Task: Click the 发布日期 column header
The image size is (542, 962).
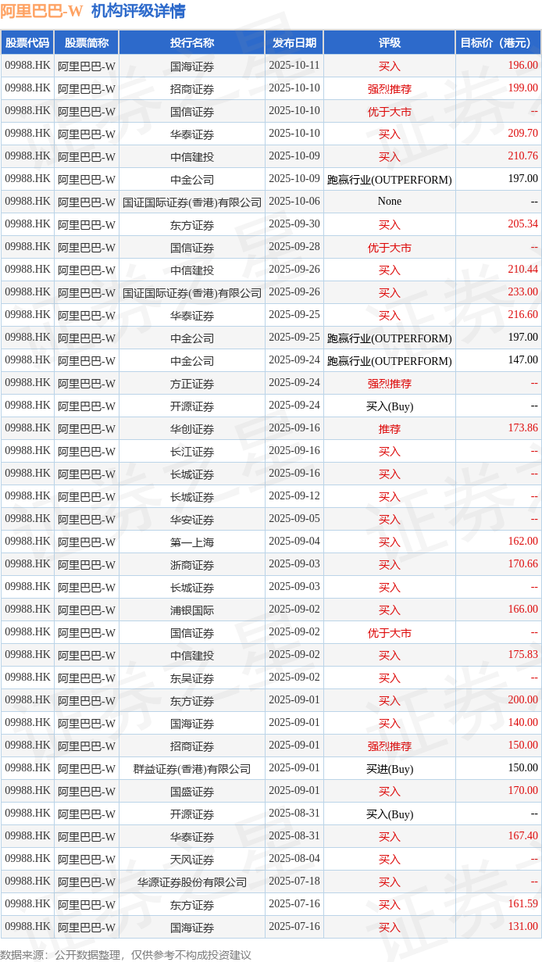Action: pyautogui.click(x=294, y=43)
